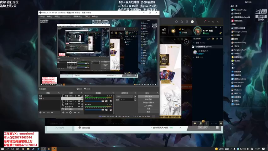Expand server chevron in WeGame bottom bar
268x151 pixels.
click(180, 128)
